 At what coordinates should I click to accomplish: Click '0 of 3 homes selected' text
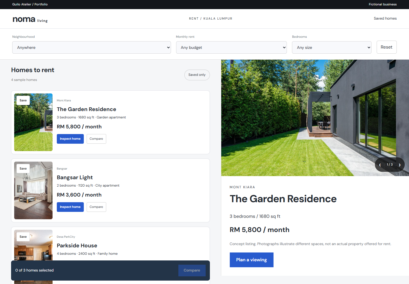coord(34,270)
